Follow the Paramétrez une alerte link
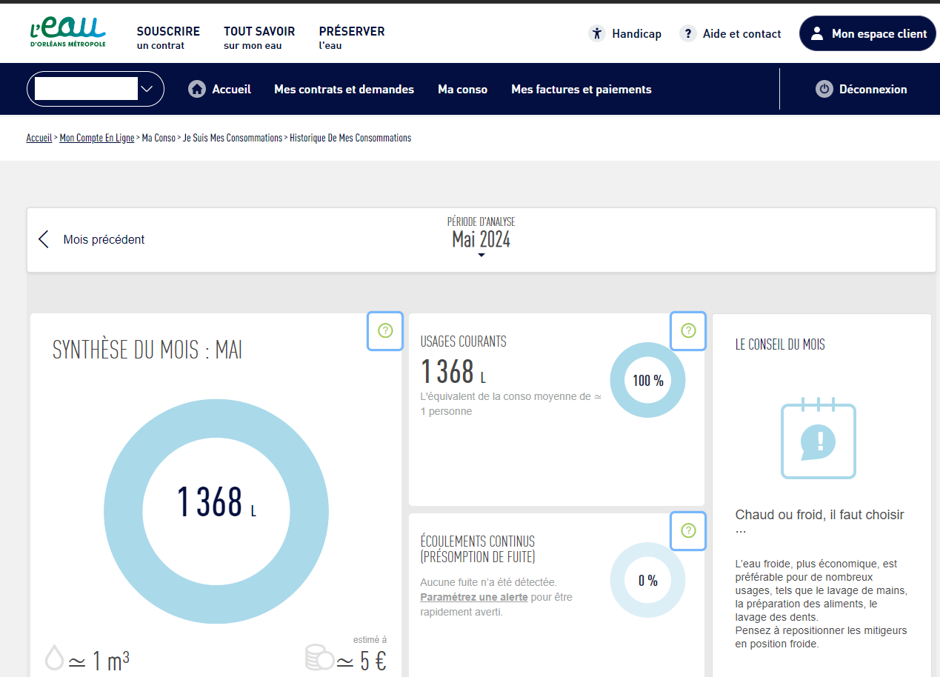The width and height of the screenshot is (940, 677). (x=473, y=597)
